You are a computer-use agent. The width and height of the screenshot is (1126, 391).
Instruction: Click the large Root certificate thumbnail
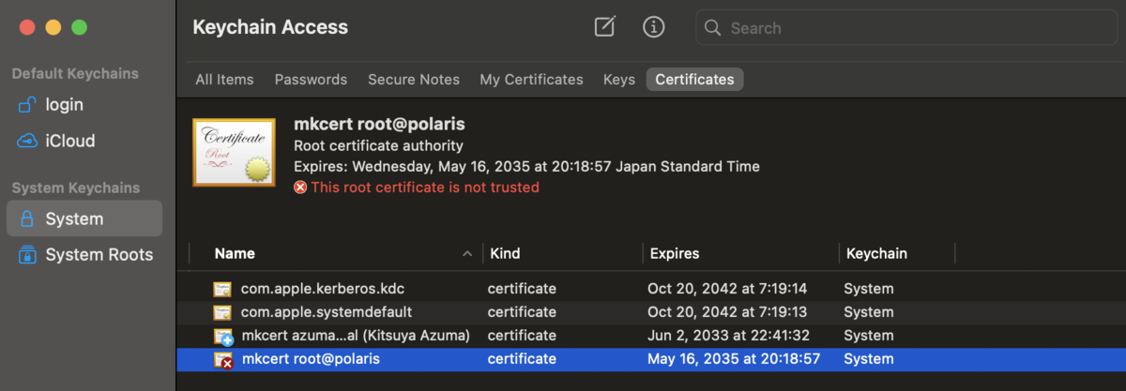point(234,152)
